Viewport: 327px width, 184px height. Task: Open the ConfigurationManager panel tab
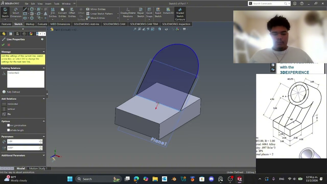click(x=17, y=34)
